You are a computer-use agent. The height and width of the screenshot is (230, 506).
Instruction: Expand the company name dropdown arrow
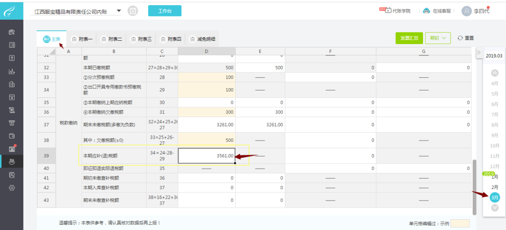[x=119, y=11]
